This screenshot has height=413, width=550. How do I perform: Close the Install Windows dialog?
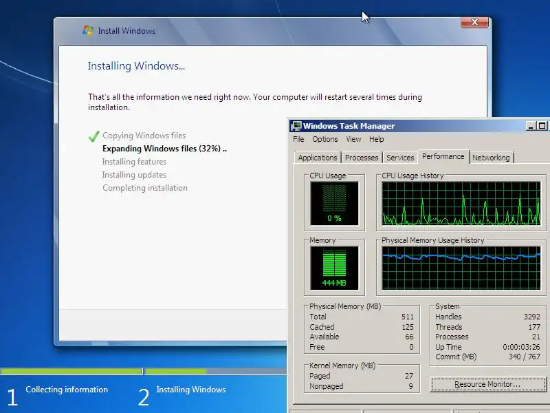pos(474,22)
